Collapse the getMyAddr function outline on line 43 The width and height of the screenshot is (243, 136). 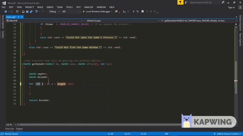pos(22,64)
